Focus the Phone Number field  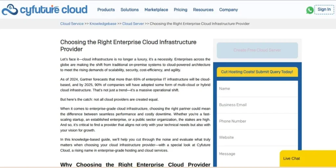click(257, 121)
